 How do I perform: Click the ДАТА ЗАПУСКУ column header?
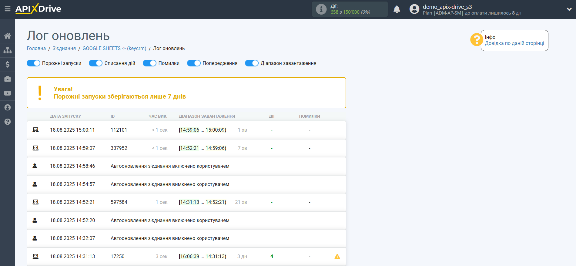(65, 116)
